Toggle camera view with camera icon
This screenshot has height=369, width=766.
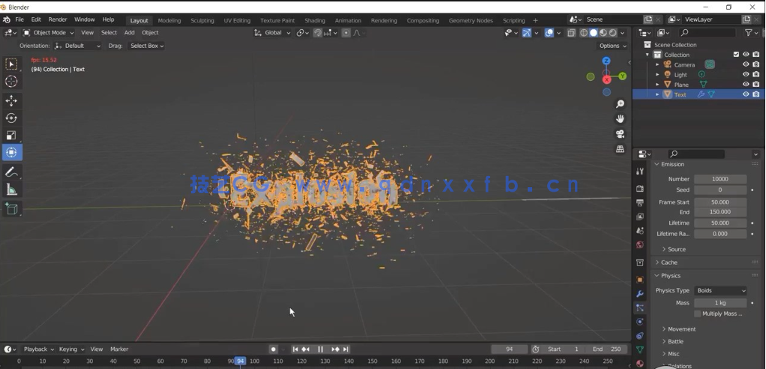(x=620, y=134)
